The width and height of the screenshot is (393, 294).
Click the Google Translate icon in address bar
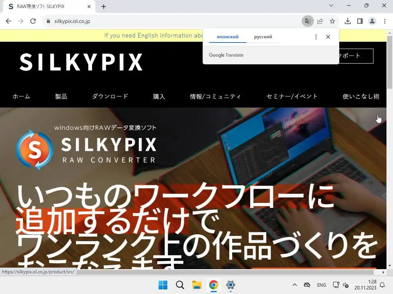[x=307, y=21]
